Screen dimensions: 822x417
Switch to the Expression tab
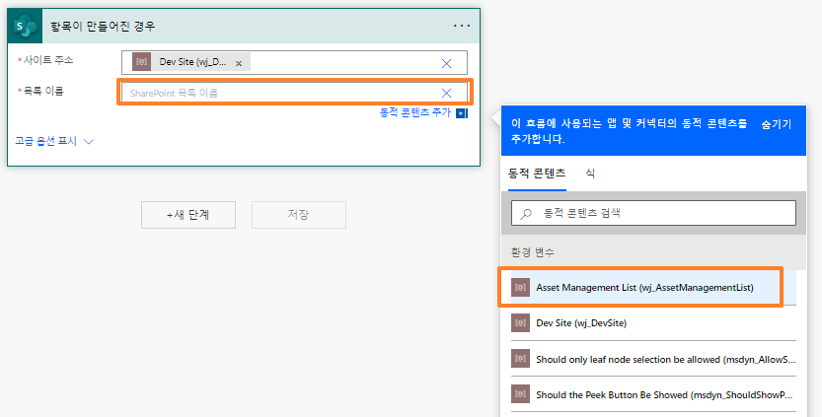590,174
